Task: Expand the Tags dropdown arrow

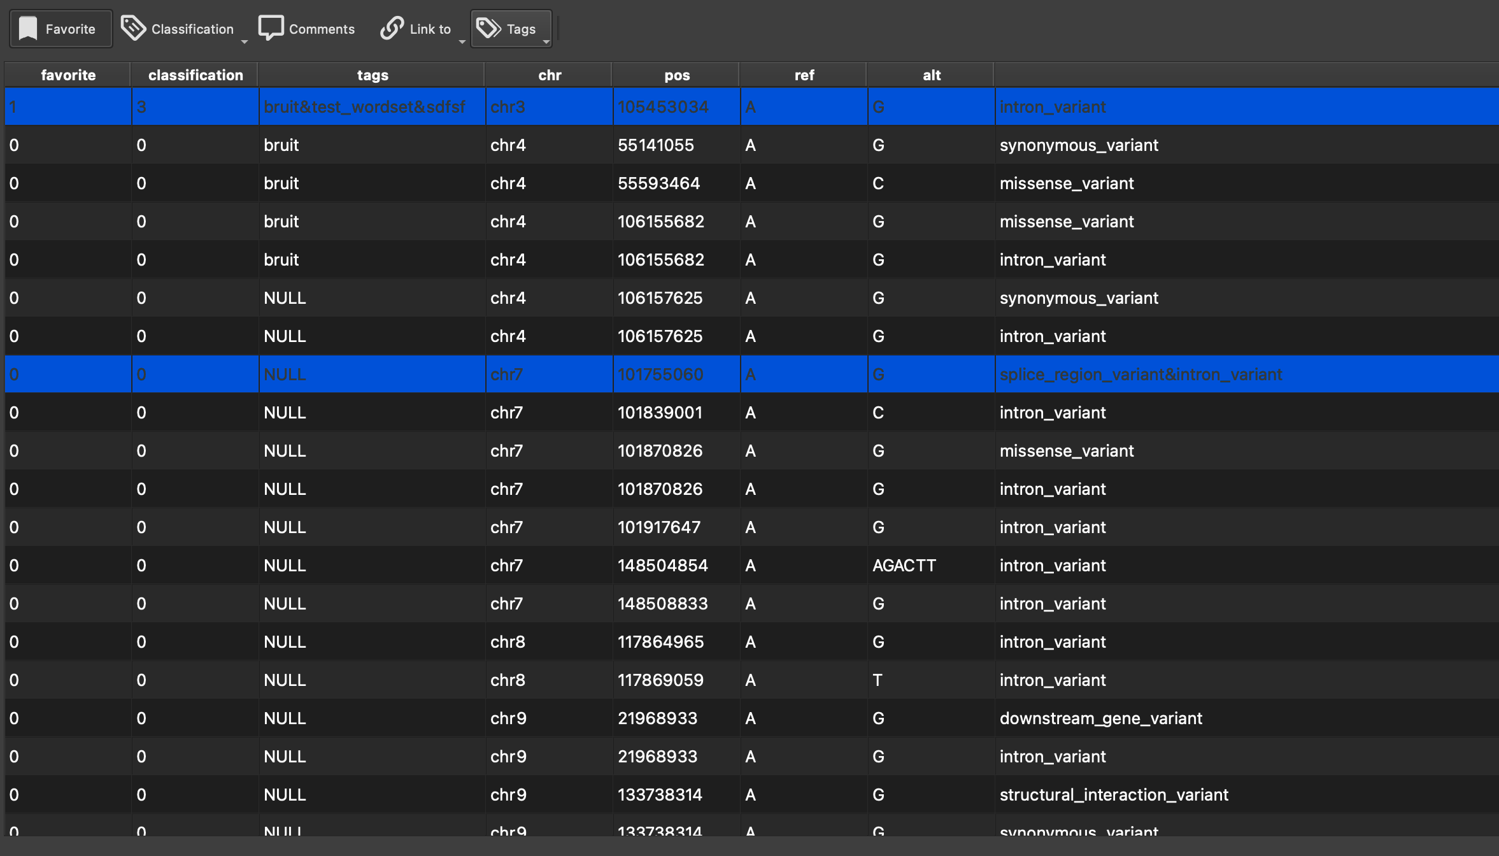Action: point(546,42)
